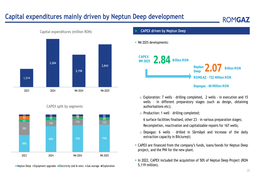This screenshot has height=174, width=255.
Task: Select the Neptun Deep legend marker
Action: coord(16,166)
